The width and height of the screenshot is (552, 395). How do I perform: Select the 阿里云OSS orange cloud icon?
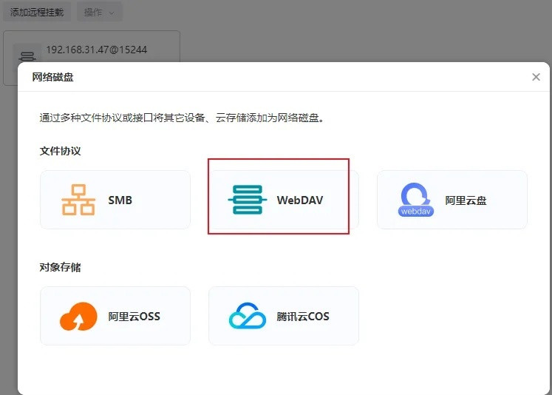pyautogui.click(x=78, y=316)
